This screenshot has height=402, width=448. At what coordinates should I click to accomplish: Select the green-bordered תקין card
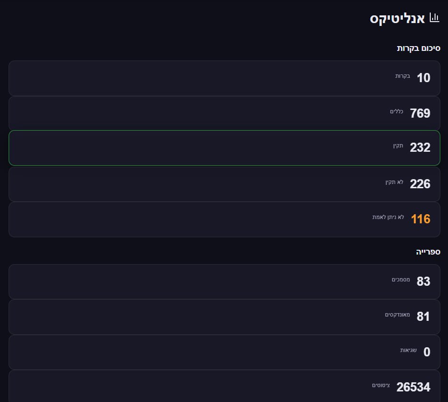tap(224, 148)
